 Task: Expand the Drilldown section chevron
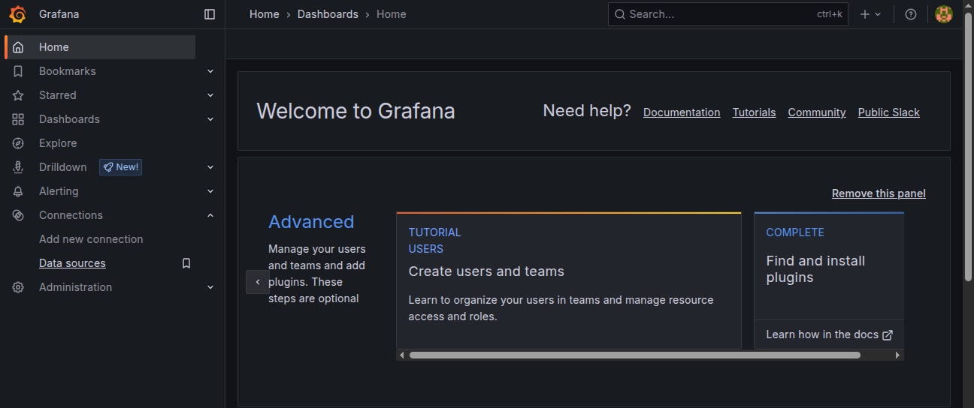tap(210, 167)
